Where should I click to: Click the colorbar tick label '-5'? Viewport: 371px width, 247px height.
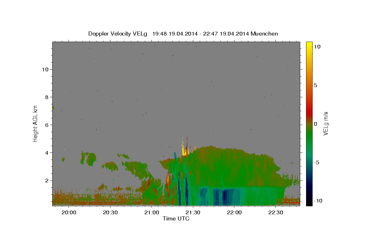[316, 162]
